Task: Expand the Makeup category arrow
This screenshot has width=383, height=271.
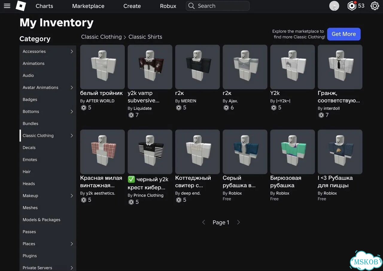Action: [x=72, y=196]
